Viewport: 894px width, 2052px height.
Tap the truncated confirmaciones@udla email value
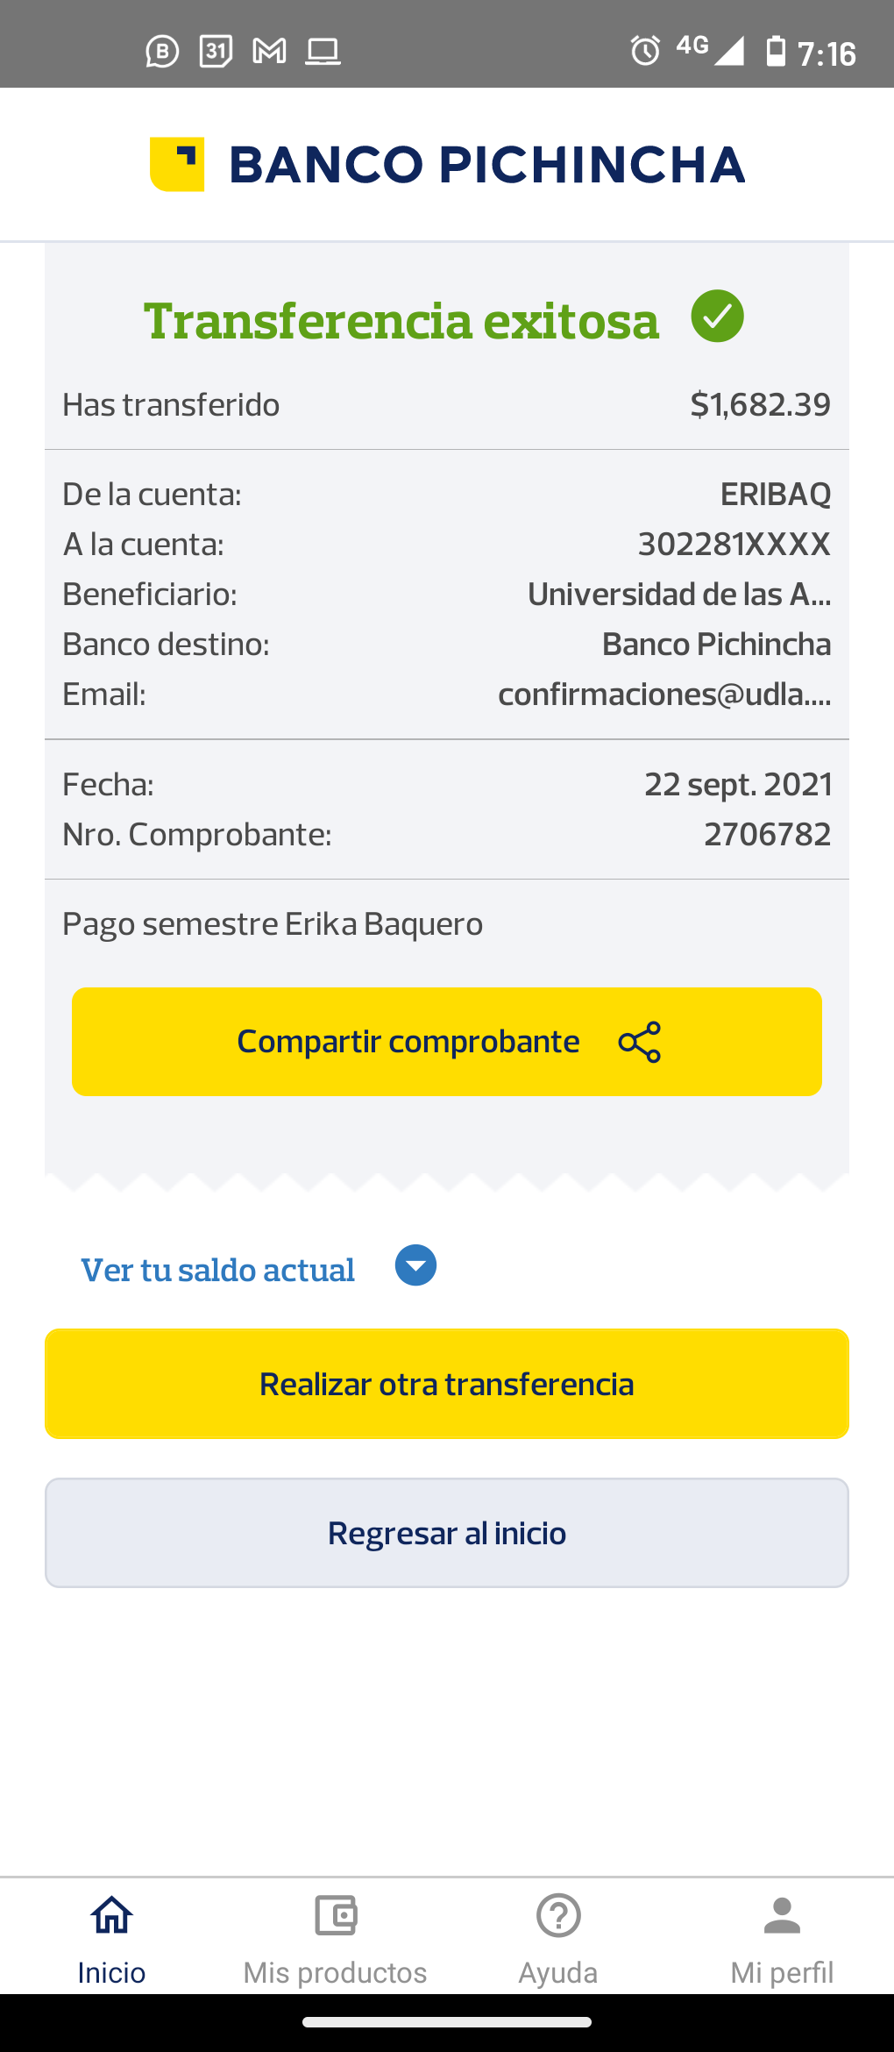pyautogui.click(x=664, y=695)
